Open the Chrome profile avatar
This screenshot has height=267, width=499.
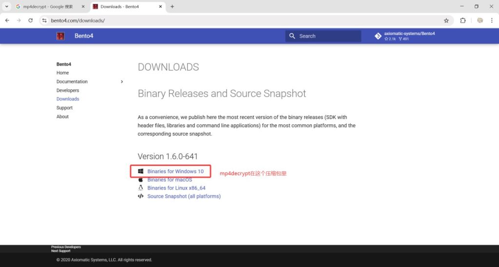point(480,20)
